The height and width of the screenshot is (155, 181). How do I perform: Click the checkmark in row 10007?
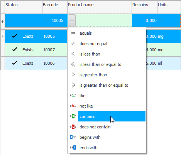[15, 49]
